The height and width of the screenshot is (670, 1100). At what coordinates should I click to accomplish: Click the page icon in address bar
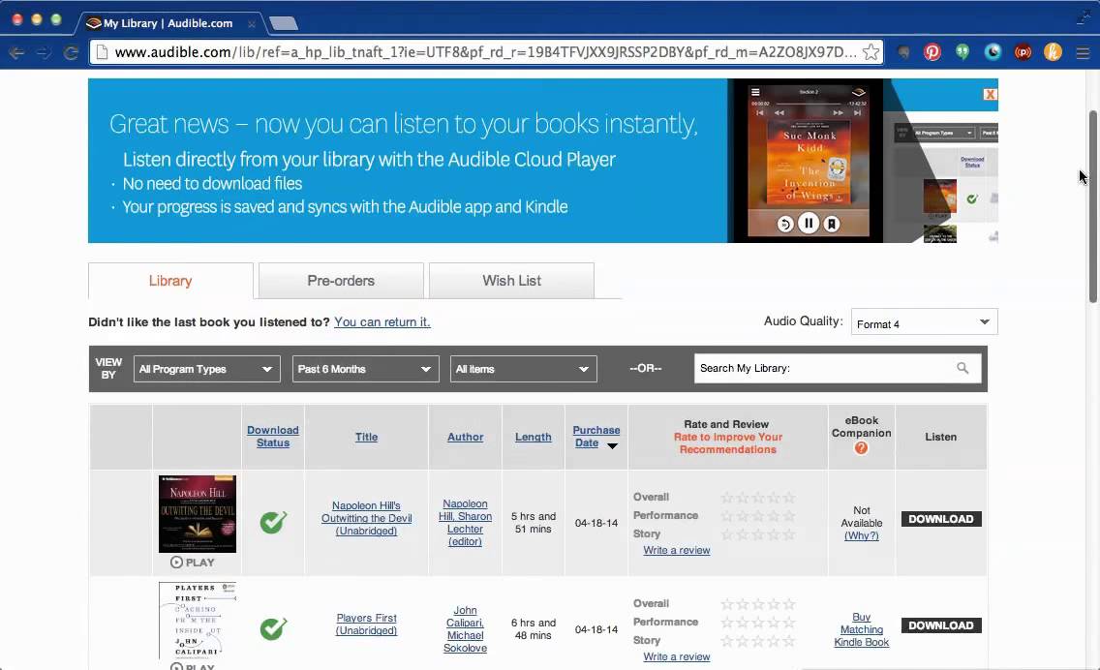103,52
